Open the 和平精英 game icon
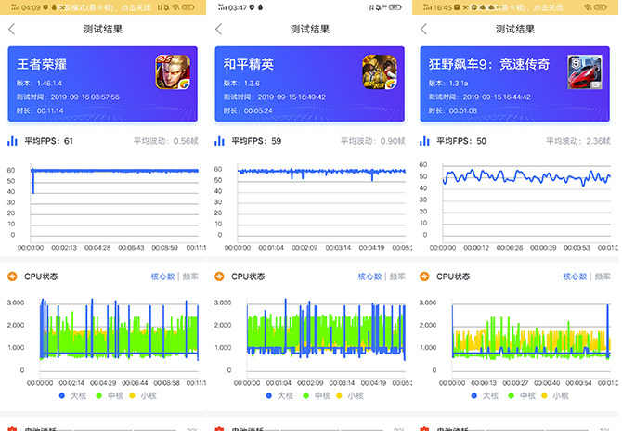 click(x=380, y=71)
